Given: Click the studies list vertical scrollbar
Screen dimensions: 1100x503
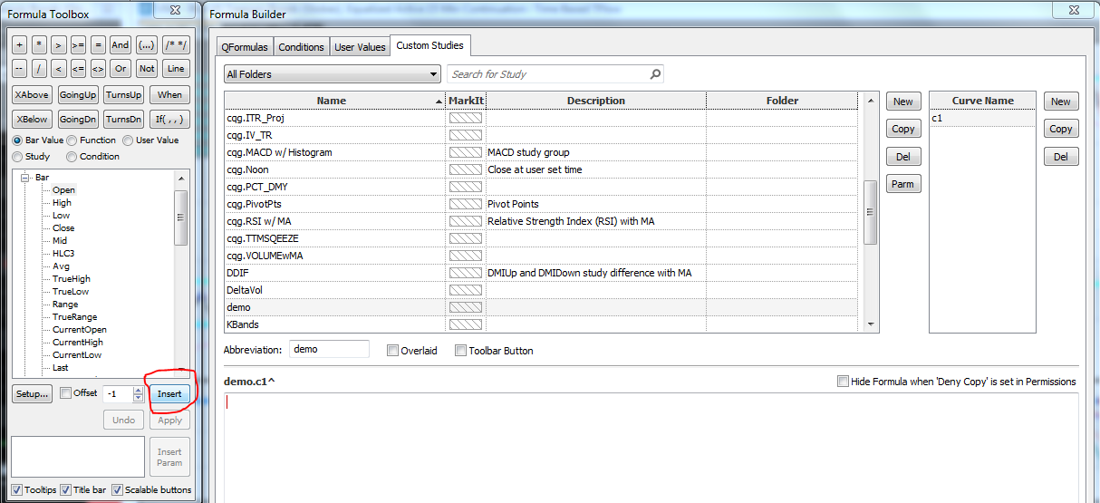Looking at the screenshot, I should pos(871,212).
